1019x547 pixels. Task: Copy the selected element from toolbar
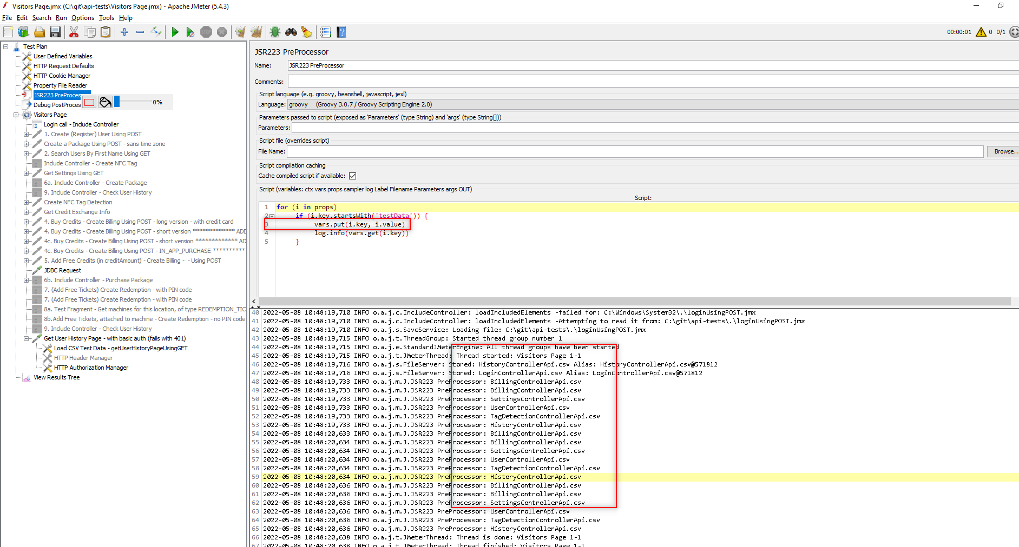[90, 32]
